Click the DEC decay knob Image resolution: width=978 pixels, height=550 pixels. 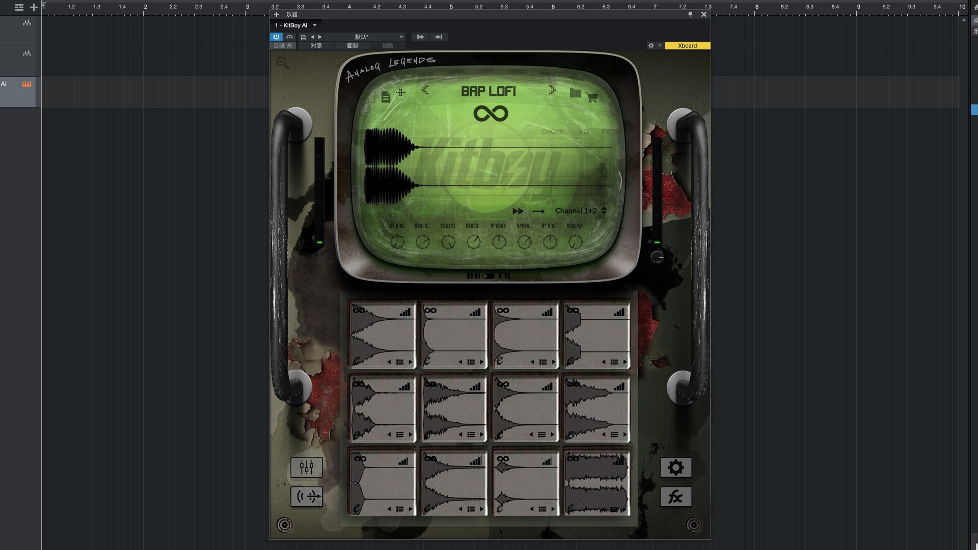point(422,242)
